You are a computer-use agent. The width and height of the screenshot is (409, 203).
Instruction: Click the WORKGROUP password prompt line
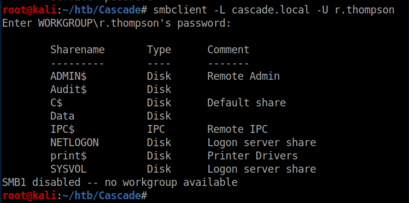(117, 23)
